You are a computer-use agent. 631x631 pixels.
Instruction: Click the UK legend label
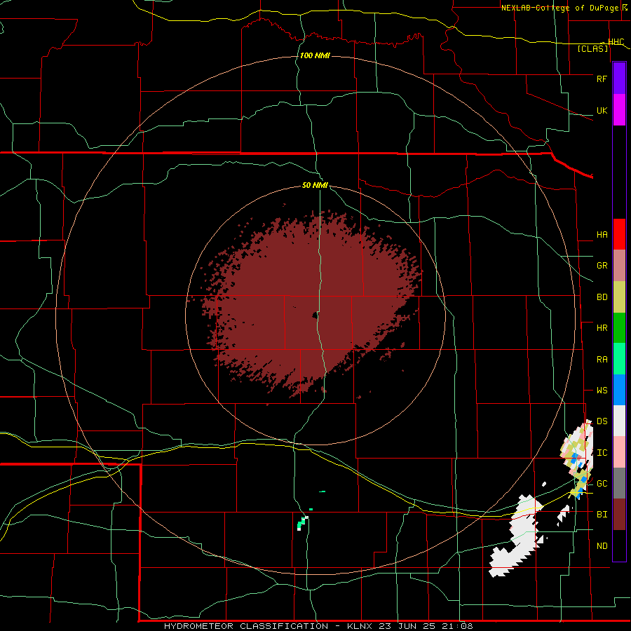pyautogui.click(x=602, y=110)
